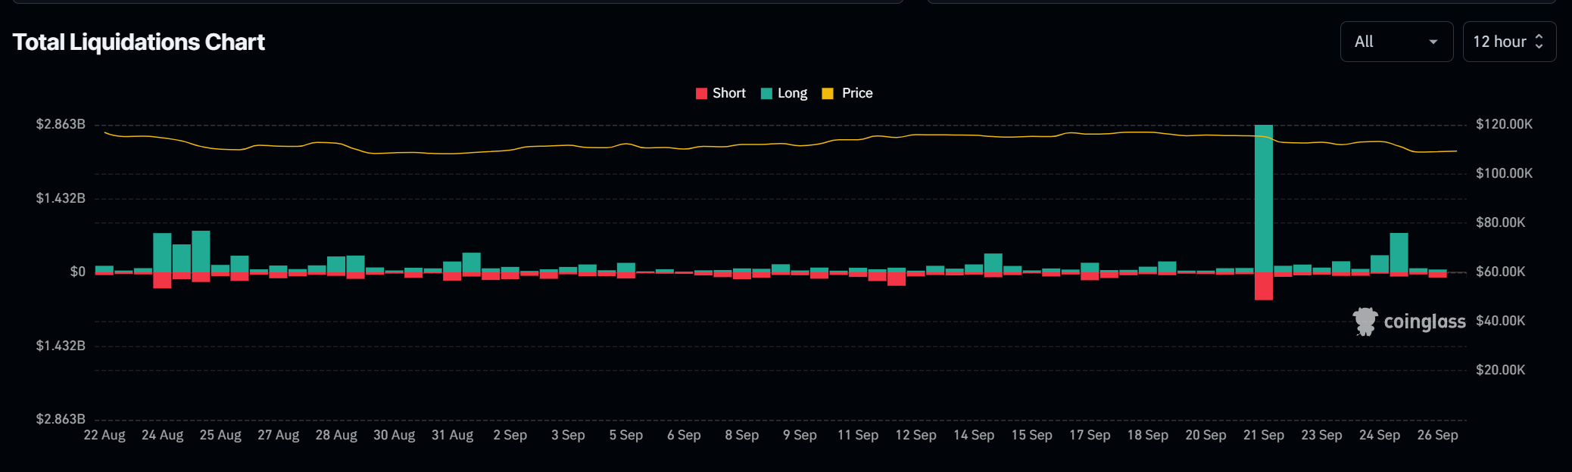The width and height of the screenshot is (1572, 472).
Task: Toggle the Long series legend label
Action: point(792,93)
